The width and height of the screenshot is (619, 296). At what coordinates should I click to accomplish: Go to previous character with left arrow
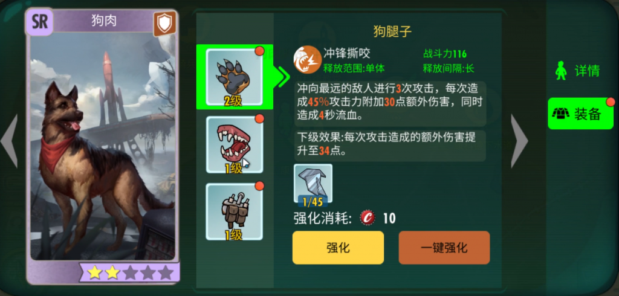[x=10, y=141]
